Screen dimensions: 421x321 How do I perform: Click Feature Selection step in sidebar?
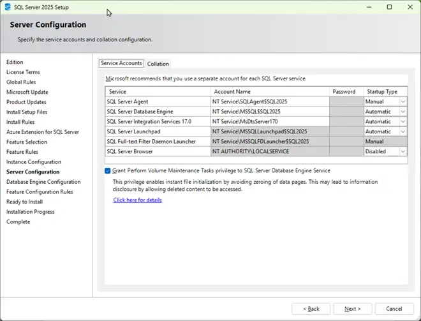(27, 142)
